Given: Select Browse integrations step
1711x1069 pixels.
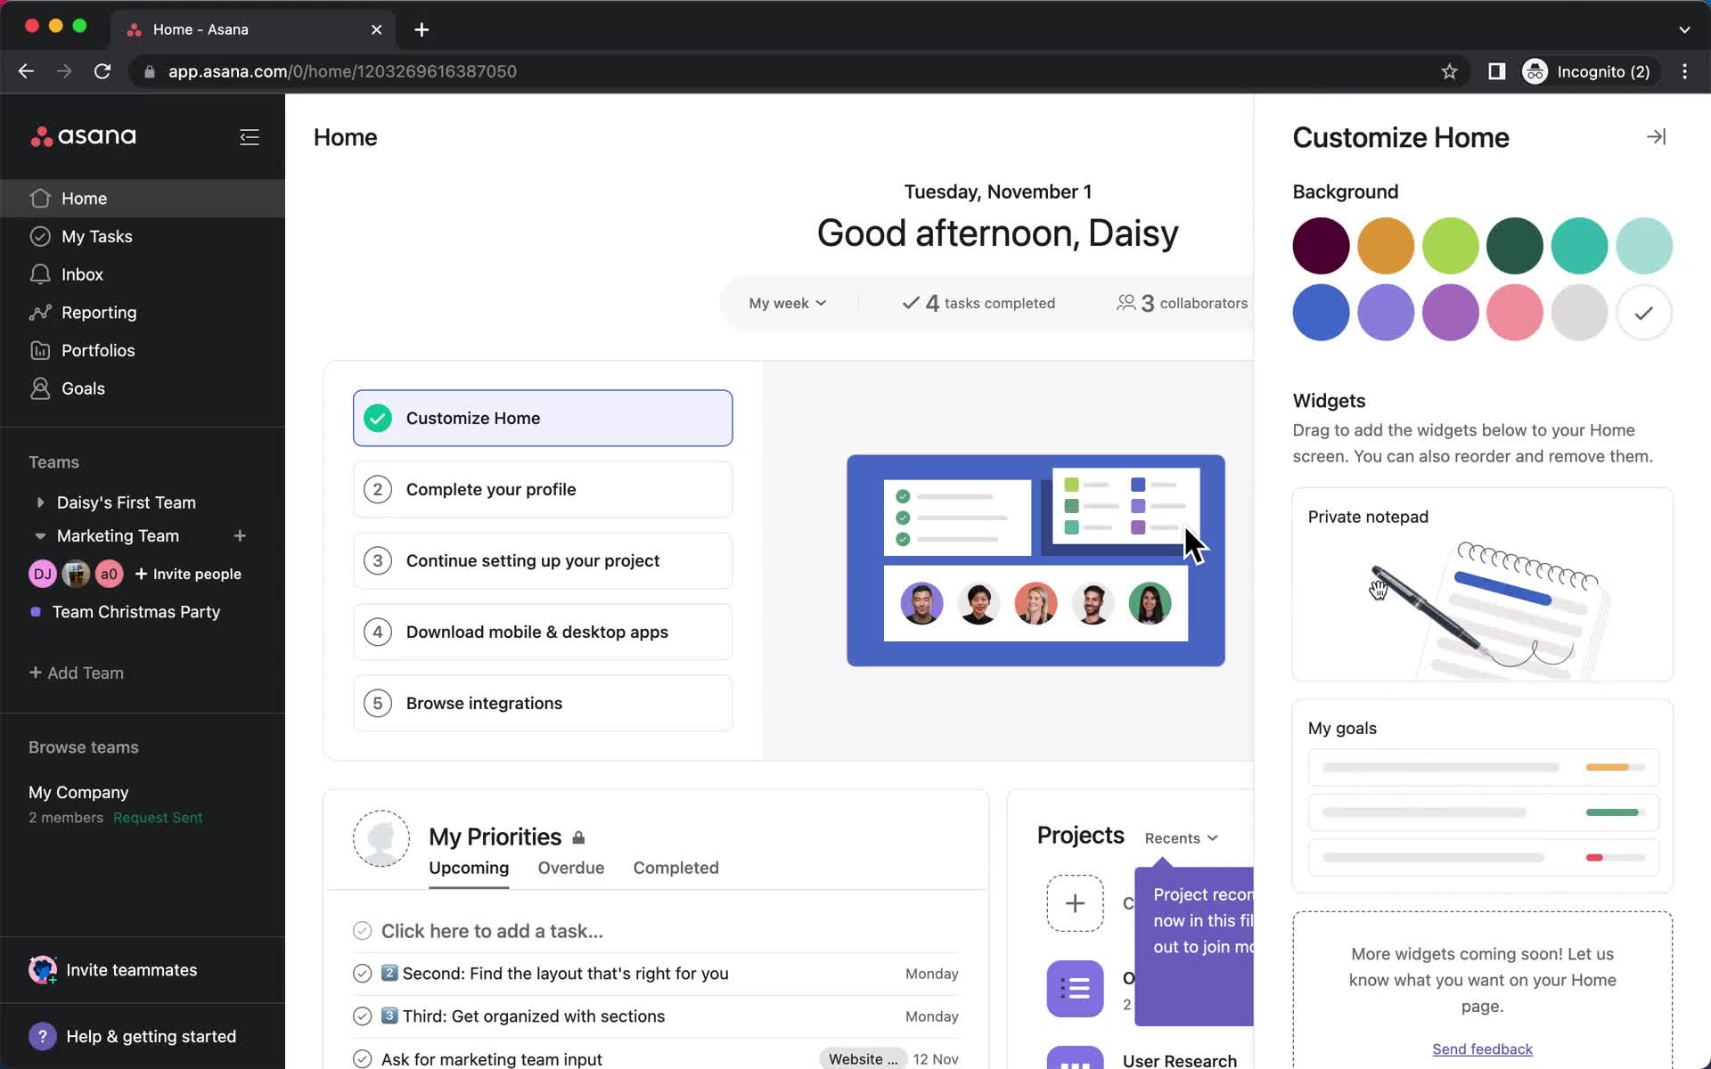Looking at the screenshot, I should point(543,703).
